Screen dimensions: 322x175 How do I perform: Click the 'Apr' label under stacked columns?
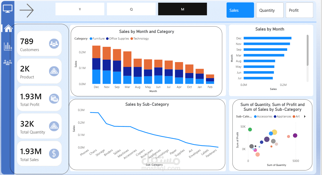tap(179, 87)
